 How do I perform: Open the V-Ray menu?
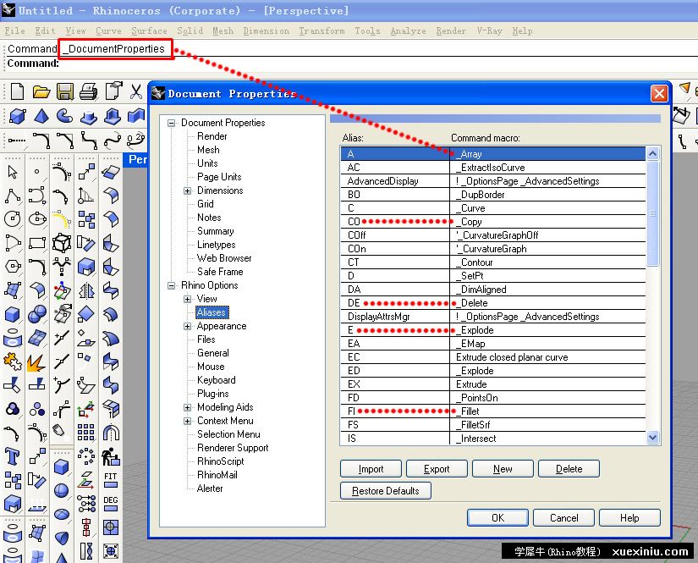point(489,30)
